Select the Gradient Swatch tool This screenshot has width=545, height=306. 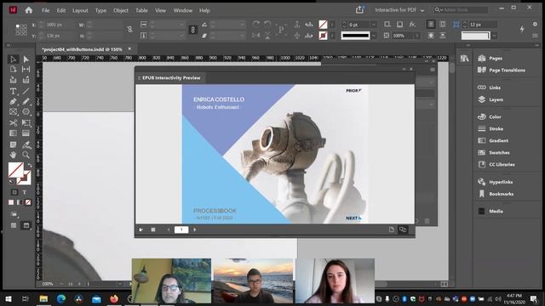tap(13, 133)
